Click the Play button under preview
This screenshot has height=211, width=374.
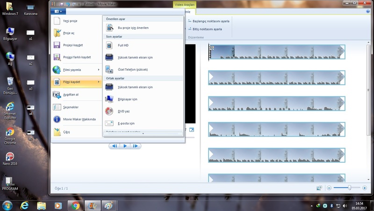(x=125, y=146)
